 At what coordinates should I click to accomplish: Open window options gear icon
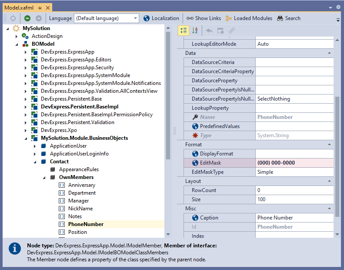[x=338, y=7]
